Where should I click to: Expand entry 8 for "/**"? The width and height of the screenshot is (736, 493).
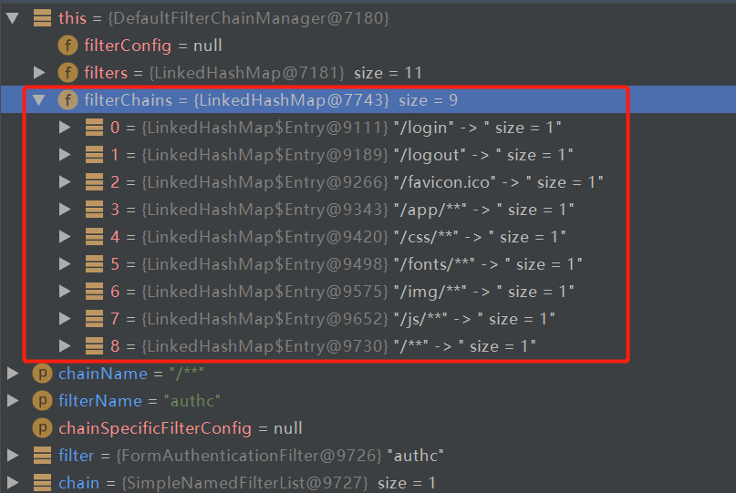coord(65,345)
